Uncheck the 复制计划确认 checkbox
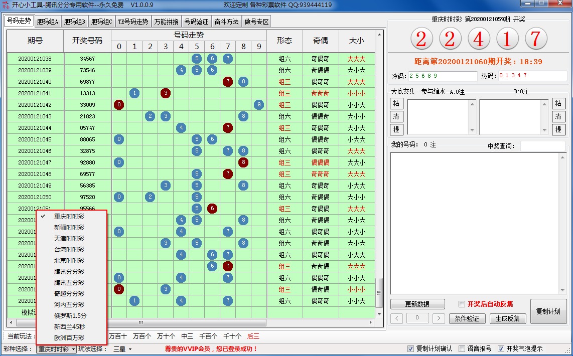 point(411,349)
